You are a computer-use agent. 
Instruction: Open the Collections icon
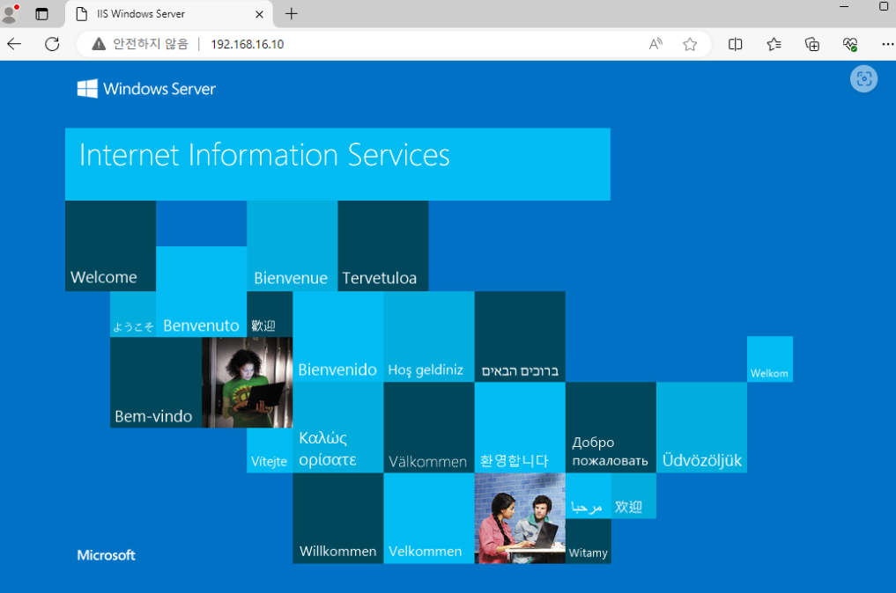click(x=812, y=44)
